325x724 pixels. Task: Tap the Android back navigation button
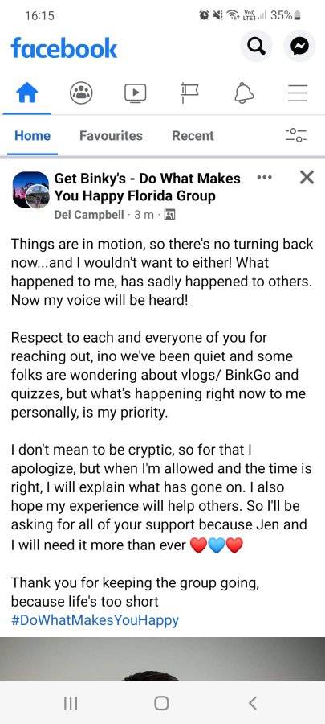[252, 703]
